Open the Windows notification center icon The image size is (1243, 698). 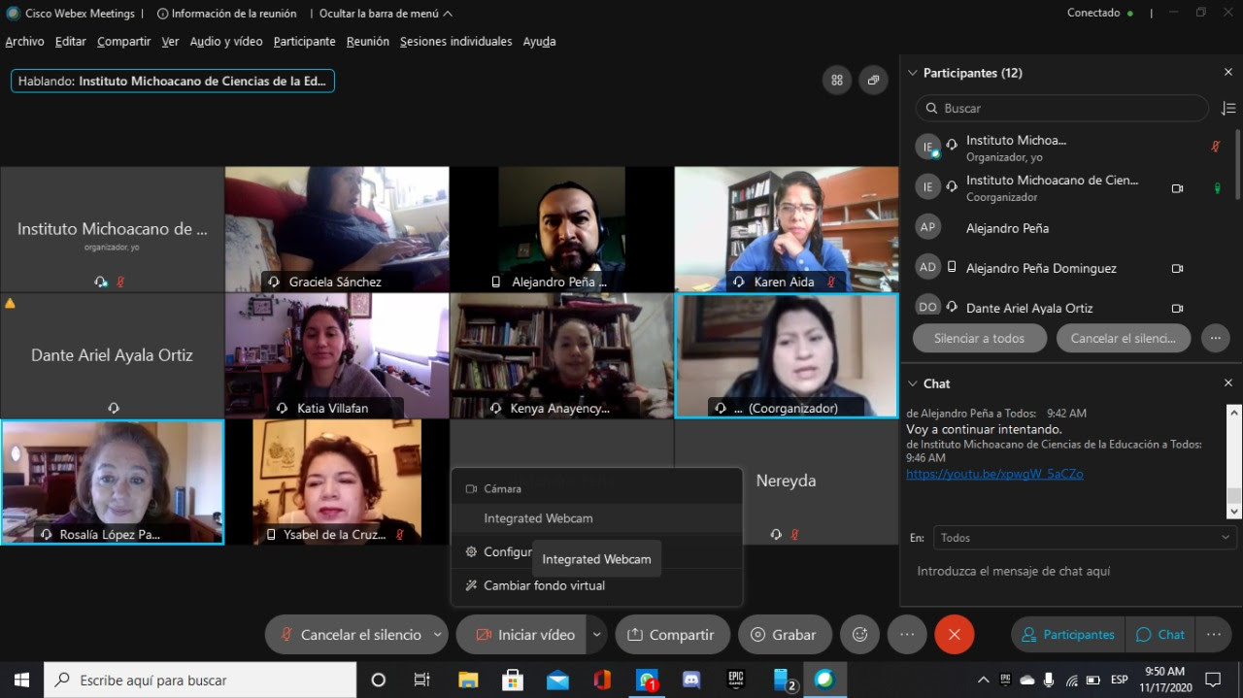tap(1213, 680)
